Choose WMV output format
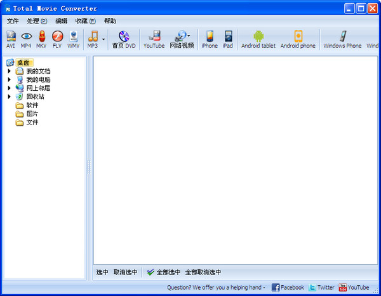Viewport: 381px width, 296px height. click(x=74, y=39)
